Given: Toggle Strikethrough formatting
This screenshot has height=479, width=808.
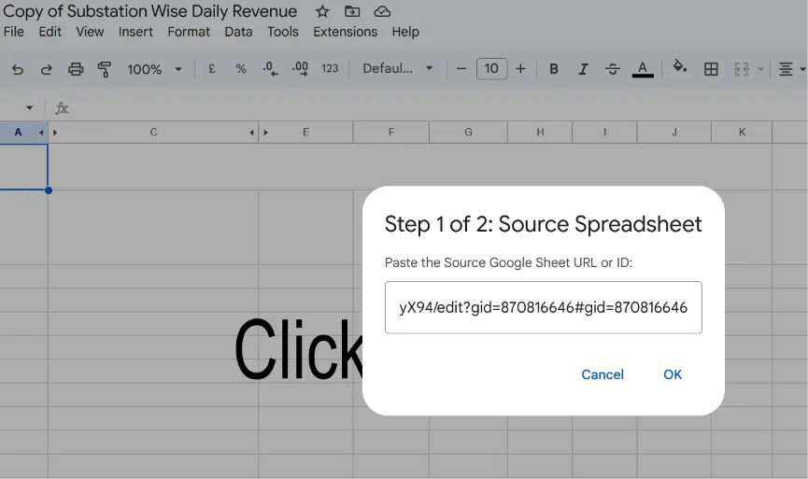Looking at the screenshot, I should tap(612, 69).
